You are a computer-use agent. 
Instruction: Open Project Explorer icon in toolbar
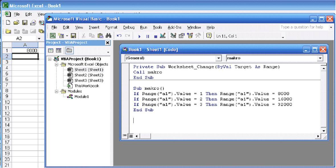click(x=173, y=36)
